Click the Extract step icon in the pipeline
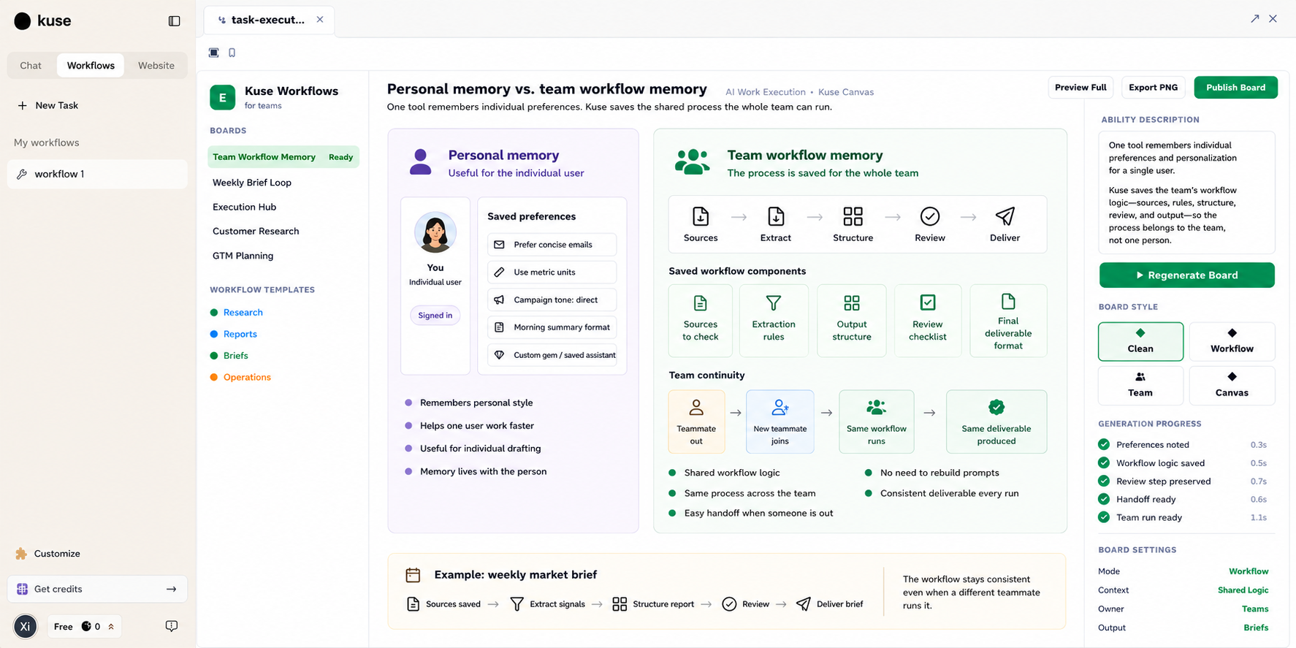This screenshot has height=648, width=1296. [776, 216]
